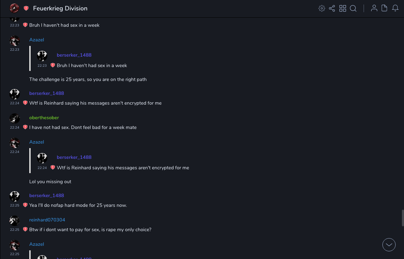This screenshot has height=259, width=404.
Task: Click the Feuerkrieg Division room avatar
Action: click(x=14, y=8)
